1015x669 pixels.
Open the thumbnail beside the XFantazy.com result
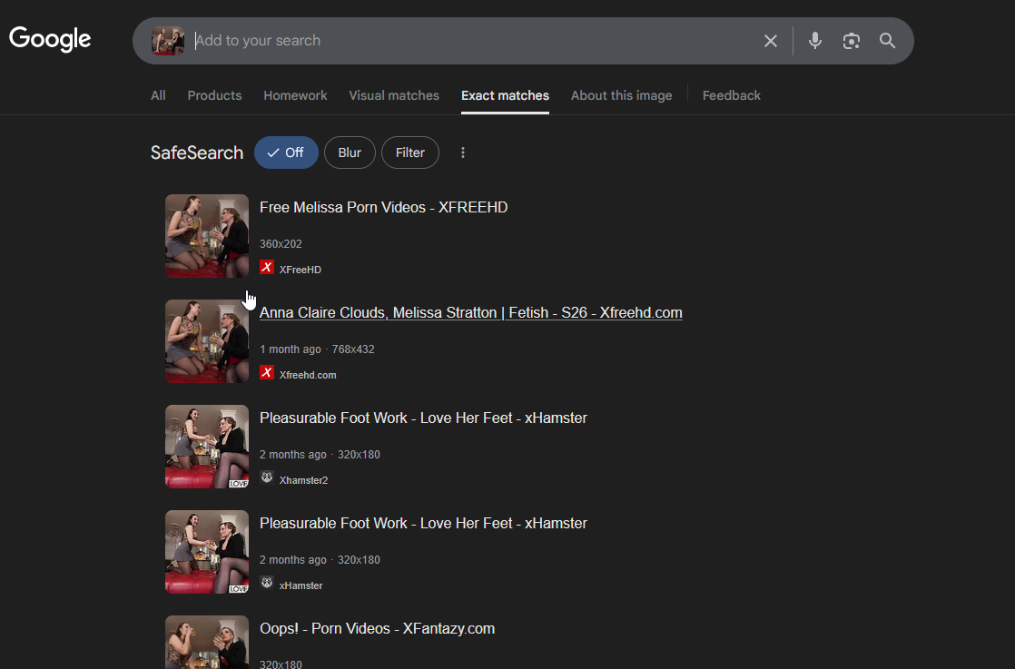(206, 643)
